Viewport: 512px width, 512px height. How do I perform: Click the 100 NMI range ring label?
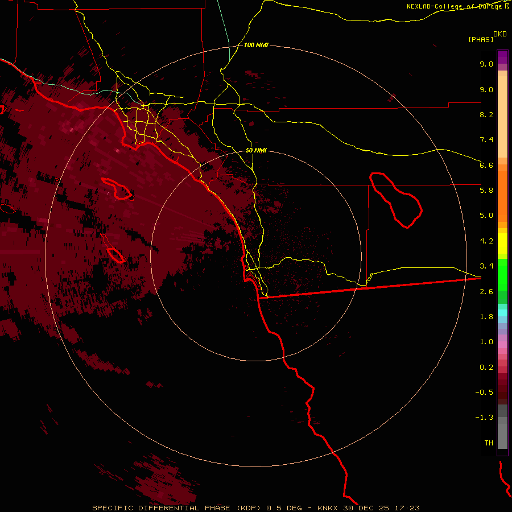(x=256, y=45)
